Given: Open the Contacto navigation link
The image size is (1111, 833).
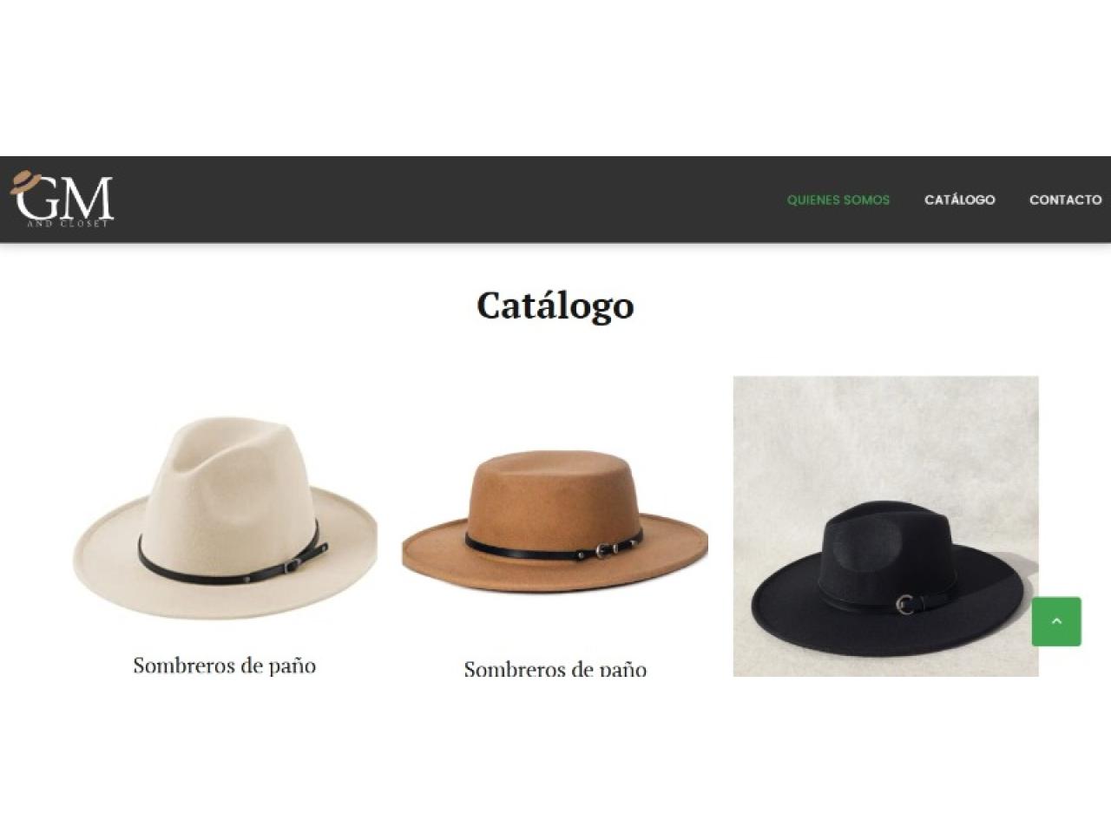Looking at the screenshot, I should pyautogui.click(x=1066, y=200).
